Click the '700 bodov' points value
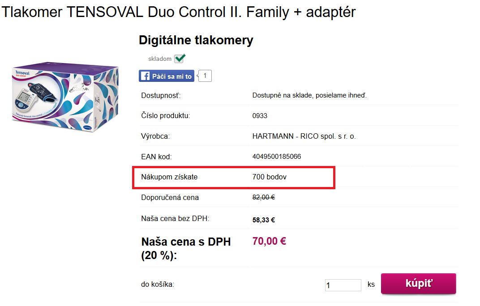This screenshot has height=306, width=480. 270,177
